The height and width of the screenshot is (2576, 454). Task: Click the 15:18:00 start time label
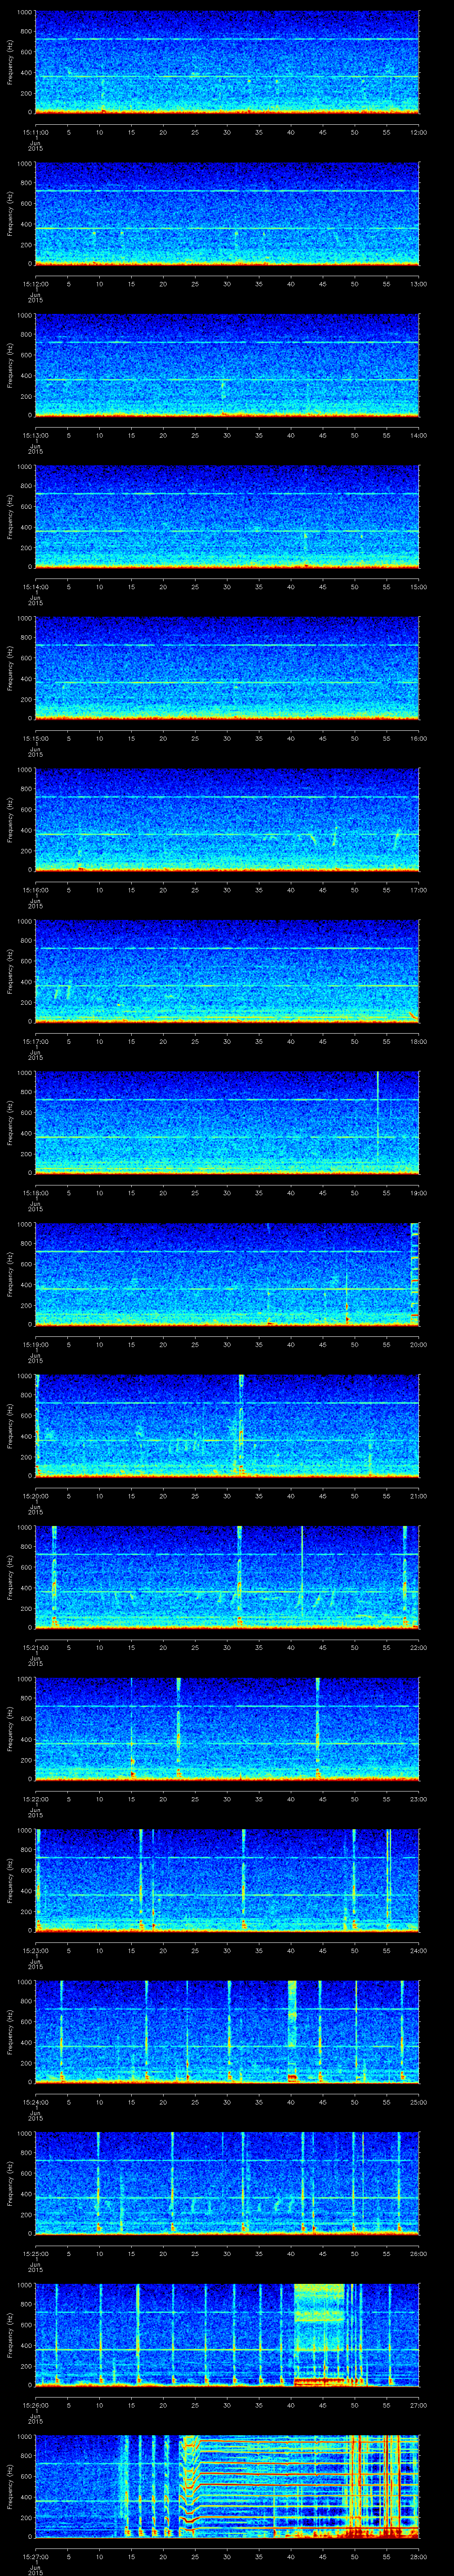35,1193
